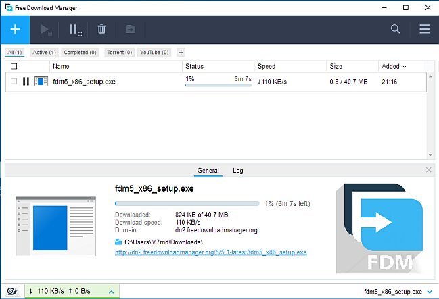Screen dimensions: 439x299
Task: Click the download speed 110 KB/s in status bar
Action: [x=47, y=291]
